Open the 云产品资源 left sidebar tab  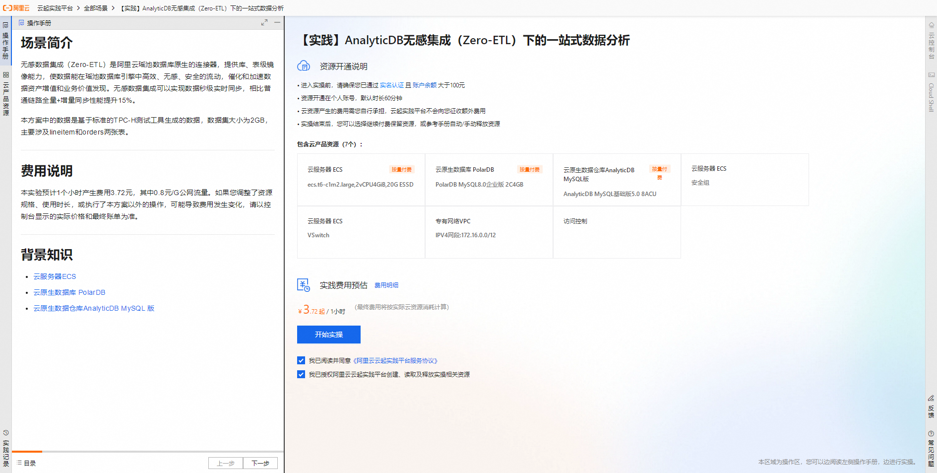coord(5,93)
